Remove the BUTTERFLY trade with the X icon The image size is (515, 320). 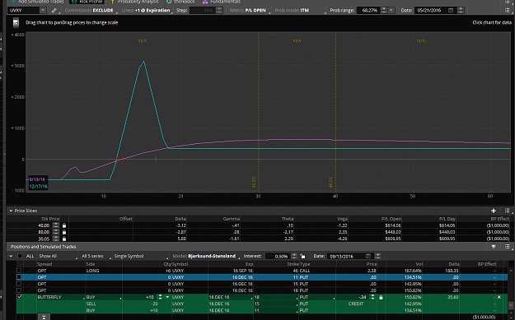(499, 297)
